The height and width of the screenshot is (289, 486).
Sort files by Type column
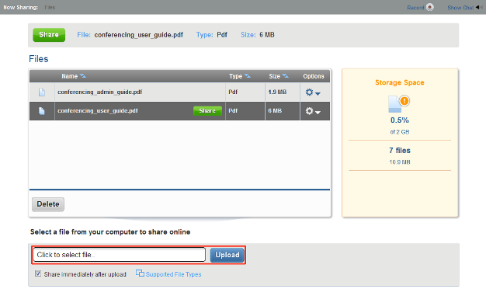(240, 76)
